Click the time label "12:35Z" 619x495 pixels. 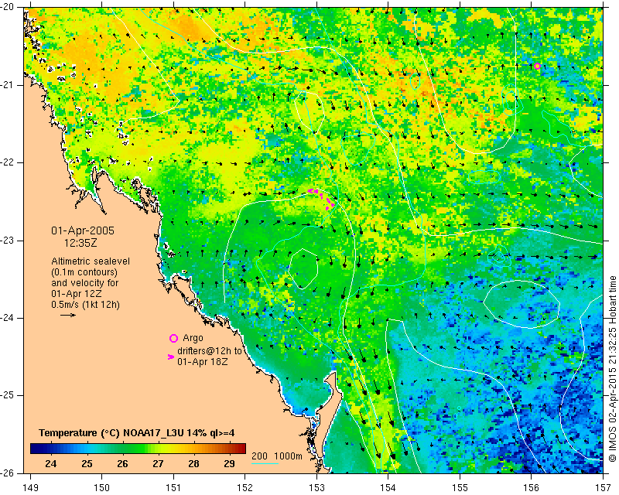click(x=80, y=243)
